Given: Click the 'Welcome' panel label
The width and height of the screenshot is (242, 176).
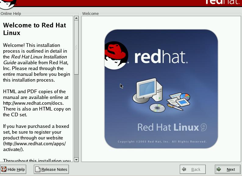Looking at the screenshot, I should 91,14.
